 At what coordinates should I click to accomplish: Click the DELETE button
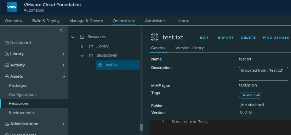[x=248, y=38]
